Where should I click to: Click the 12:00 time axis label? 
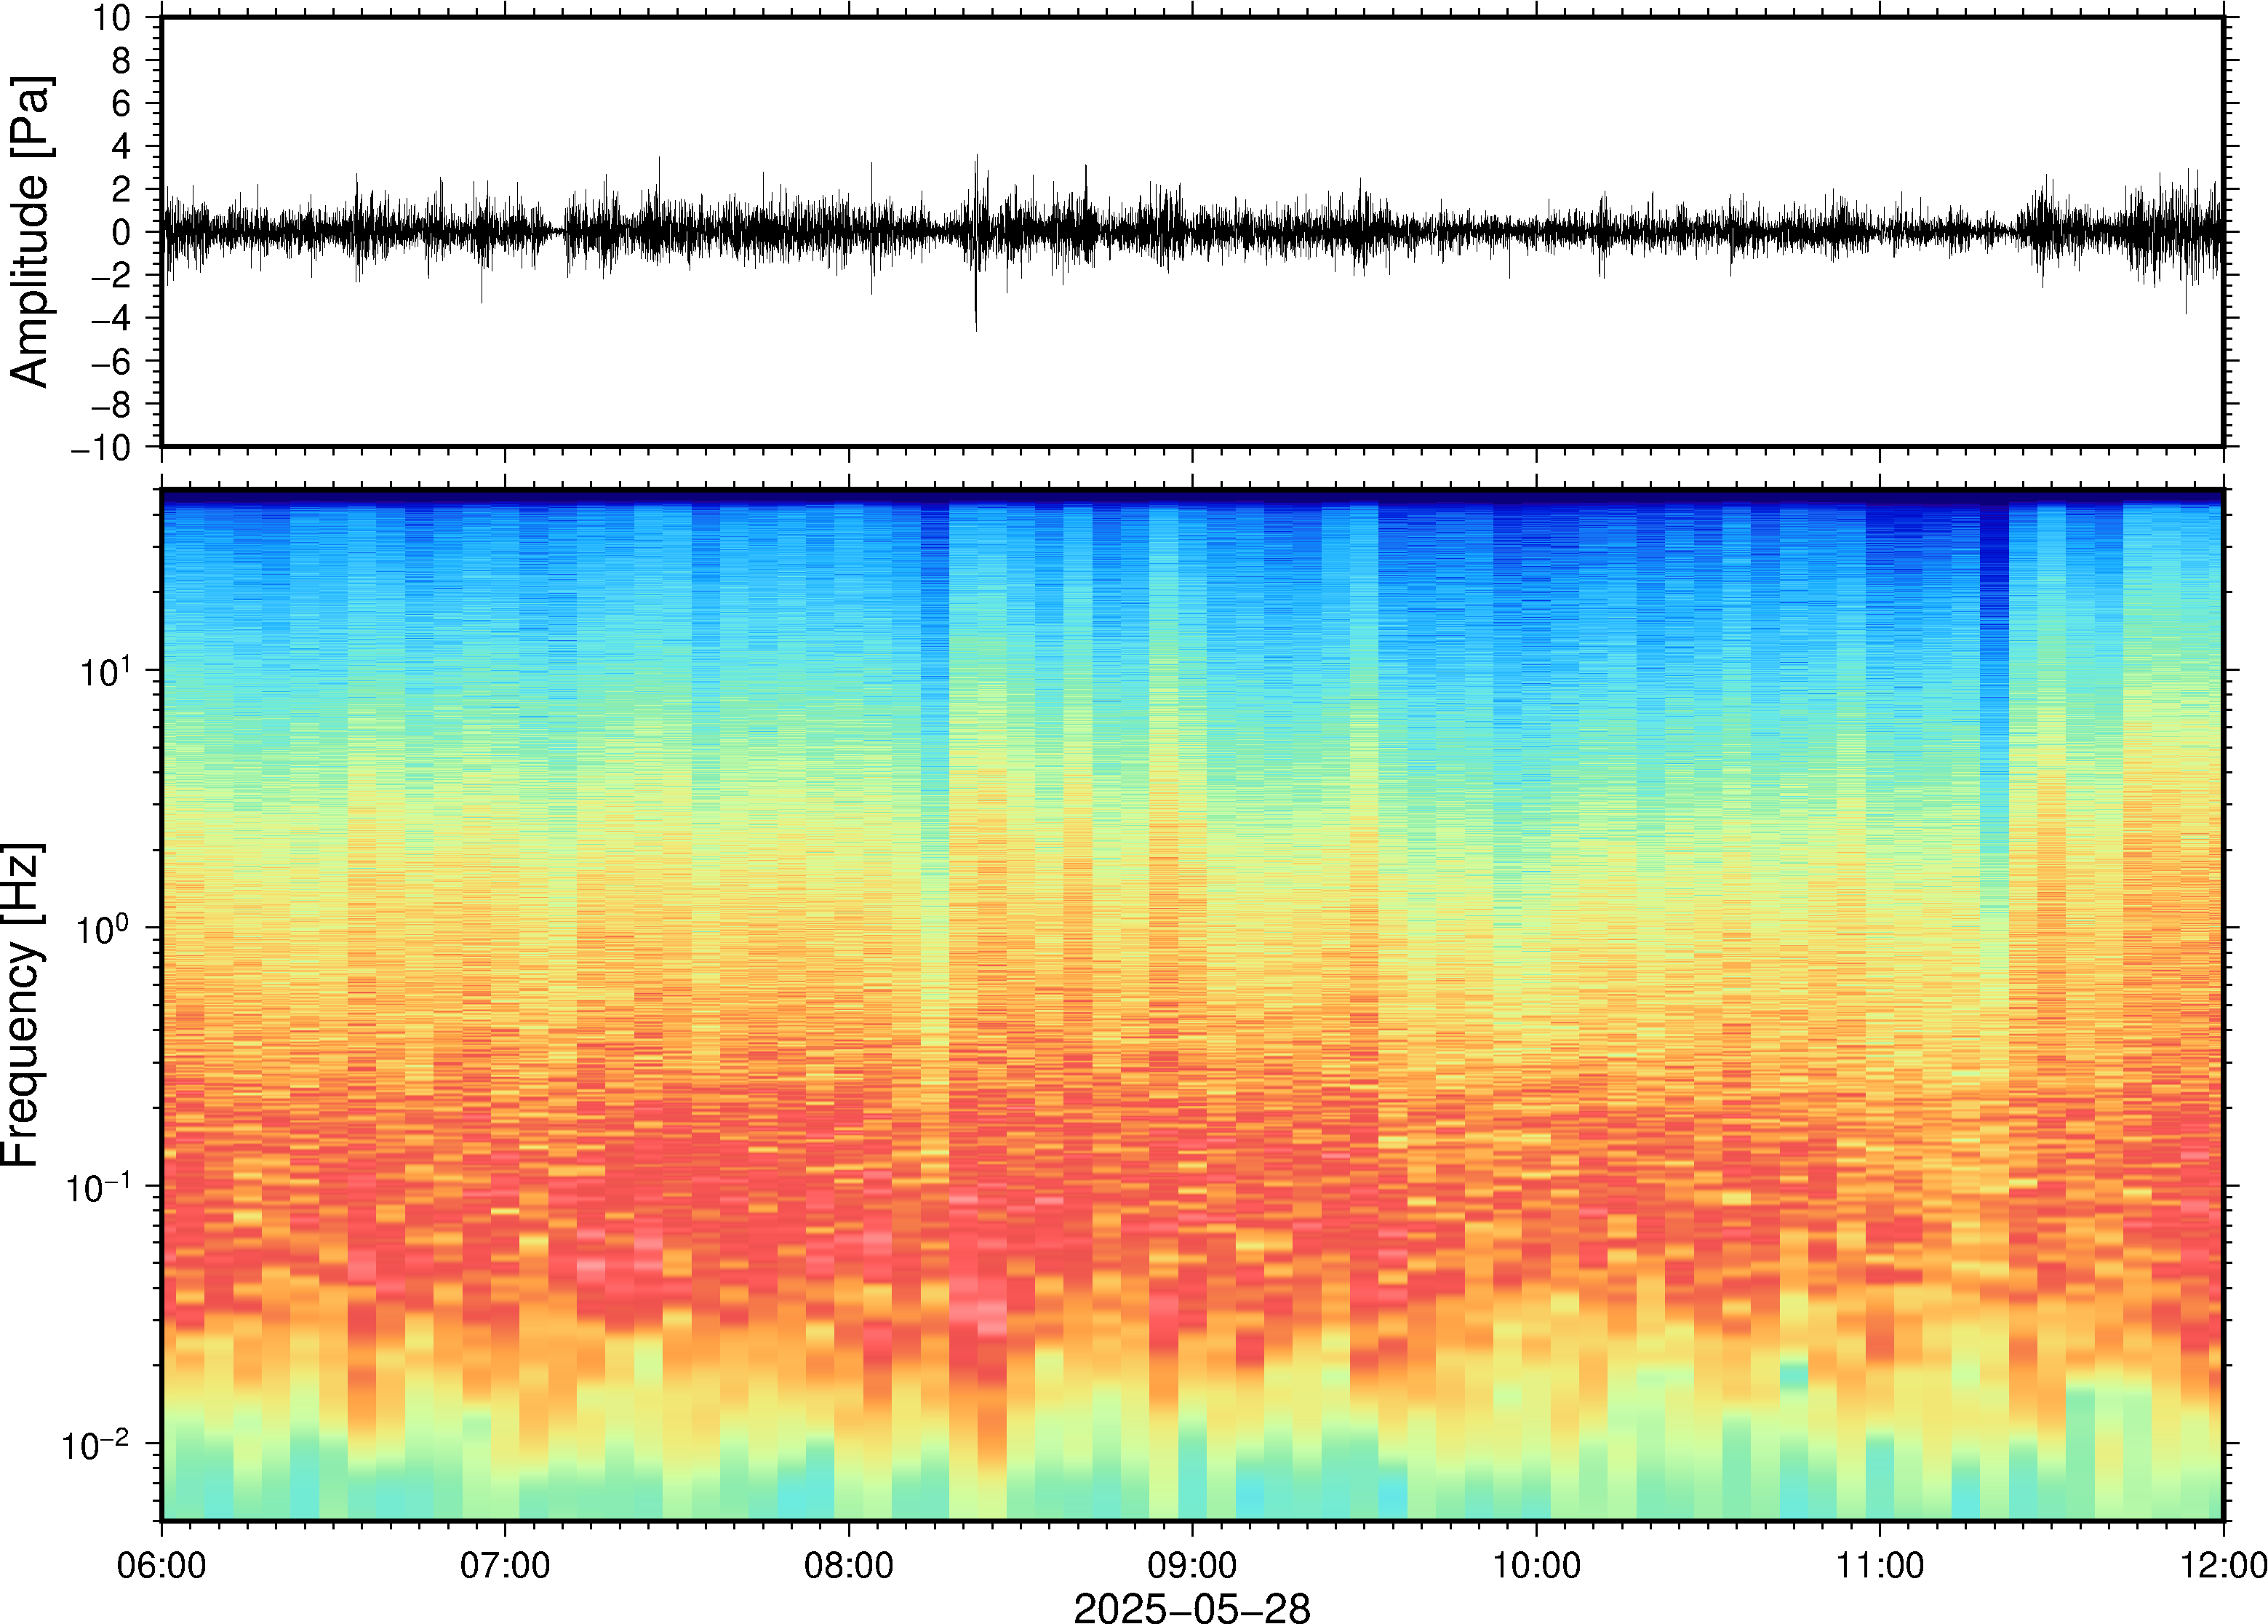pos(2223,1565)
